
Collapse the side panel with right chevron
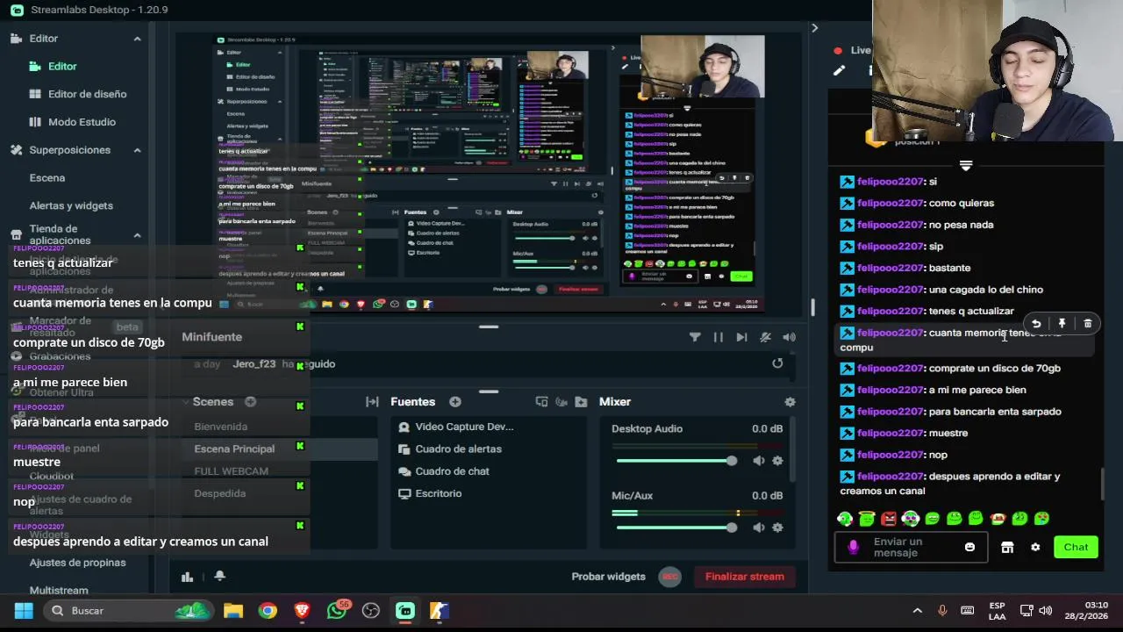point(814,28)
